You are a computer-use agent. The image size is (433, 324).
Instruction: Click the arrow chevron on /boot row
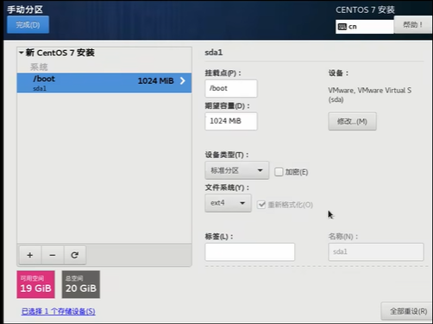tap(183, 81)
